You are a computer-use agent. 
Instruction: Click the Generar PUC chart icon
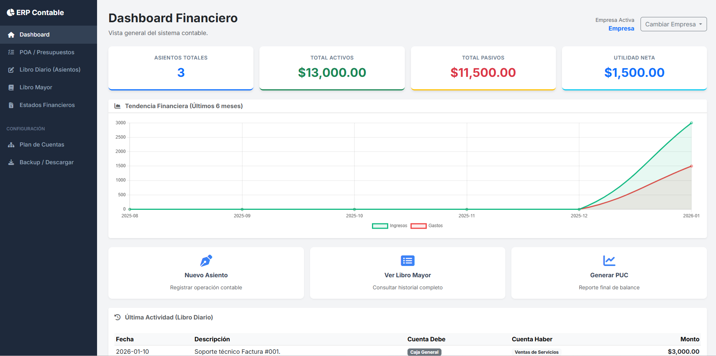click(609, 260)
